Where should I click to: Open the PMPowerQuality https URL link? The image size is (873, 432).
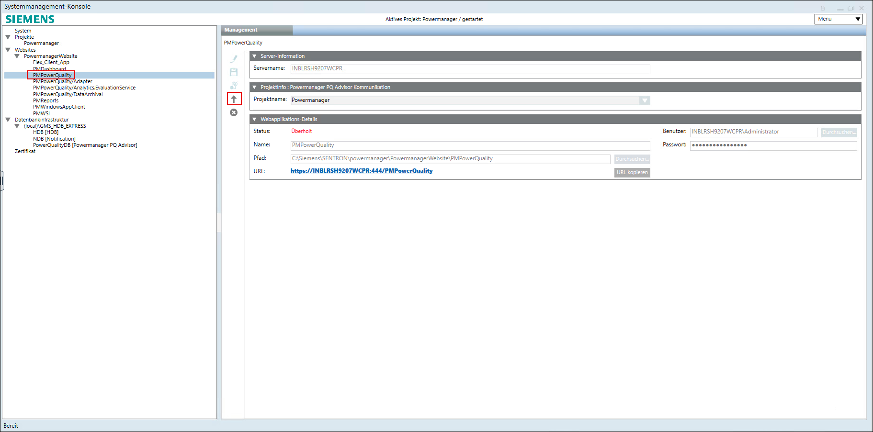(361, 171)
